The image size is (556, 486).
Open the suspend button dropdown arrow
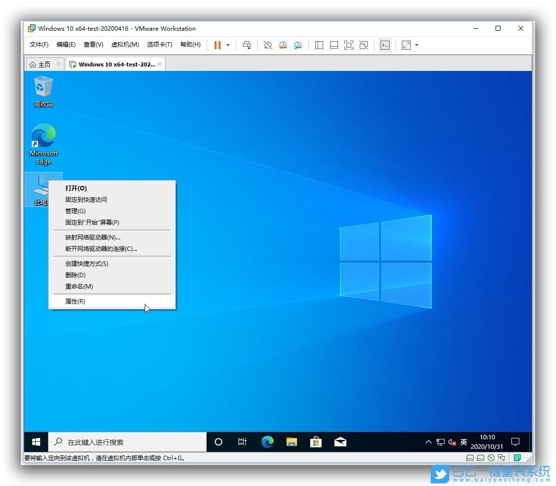[x=227, y=45]
